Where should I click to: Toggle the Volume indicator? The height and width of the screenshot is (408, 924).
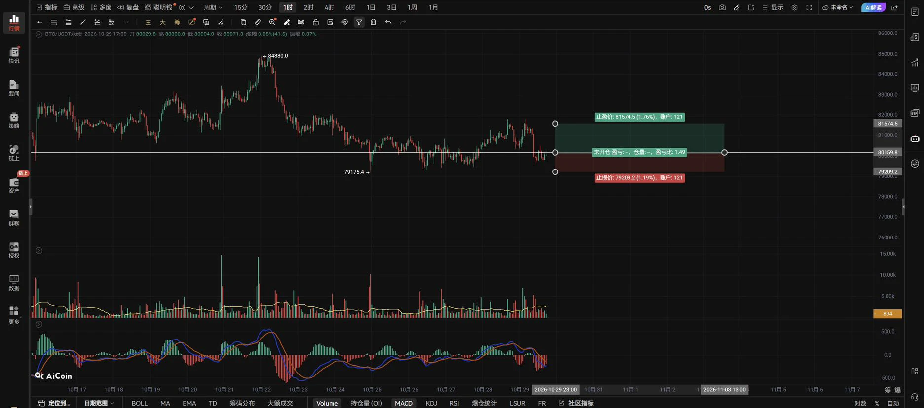pos(327,403)
